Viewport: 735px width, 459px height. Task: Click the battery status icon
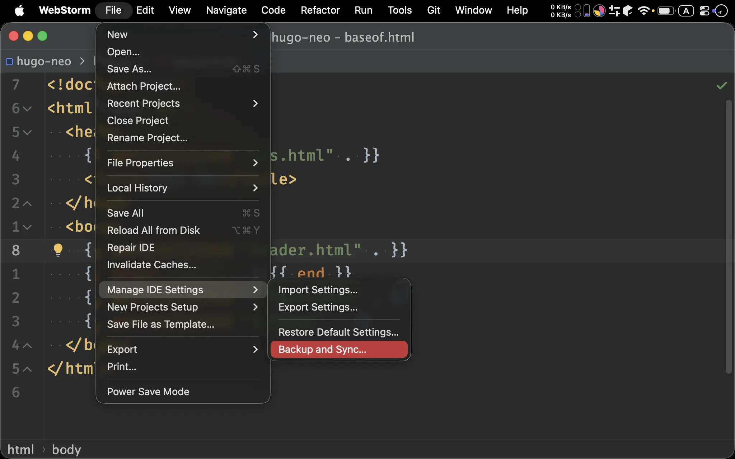pos(666,11)
